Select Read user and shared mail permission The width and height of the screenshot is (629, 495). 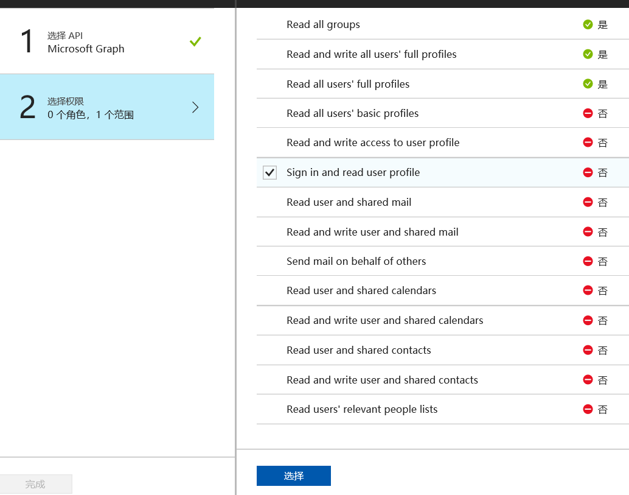[x=349, y=202]
